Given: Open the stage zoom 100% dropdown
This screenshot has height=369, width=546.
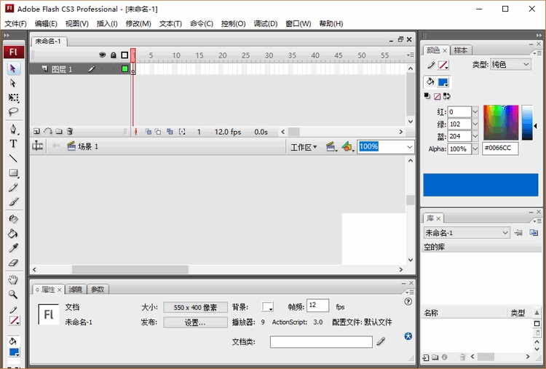Looking at the screenshot, I should [x=409, y=147].
